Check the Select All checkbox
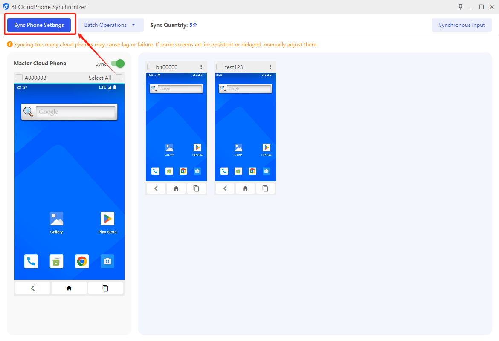This screenshot has width=499, height=341. [119, 78]
